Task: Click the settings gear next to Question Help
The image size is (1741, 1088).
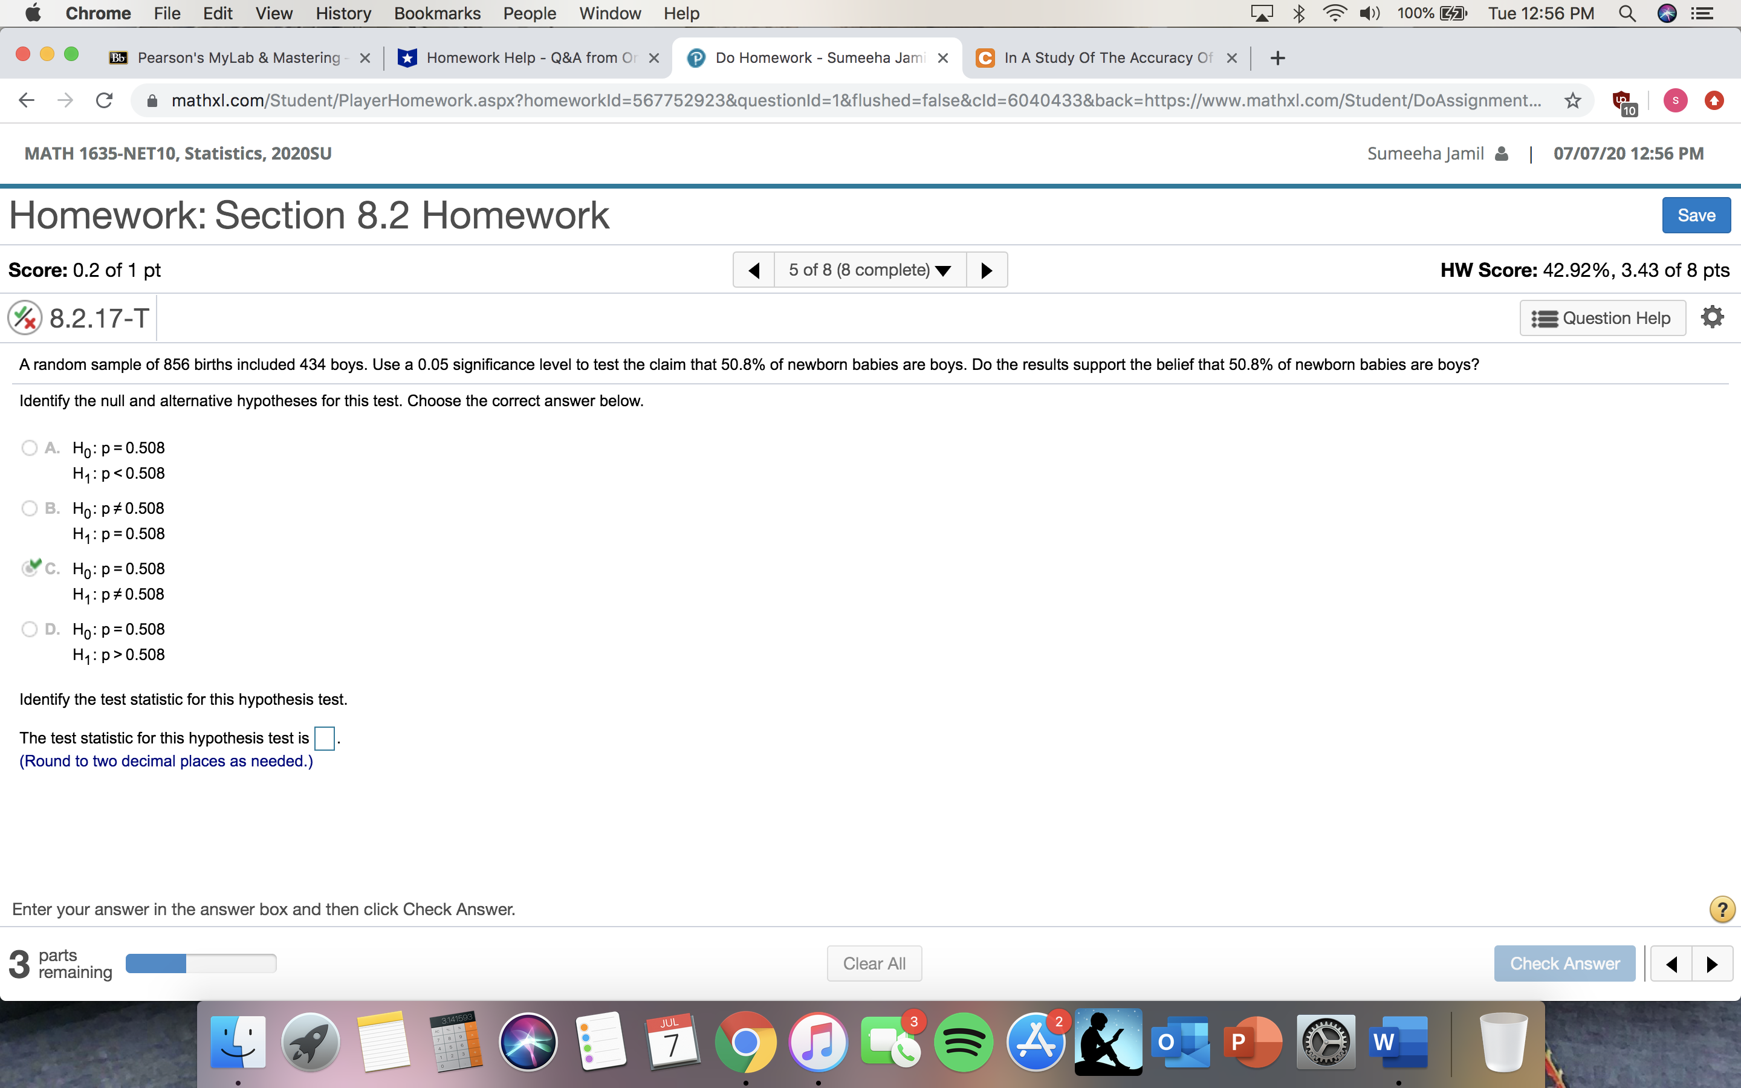Action: 1712,317
